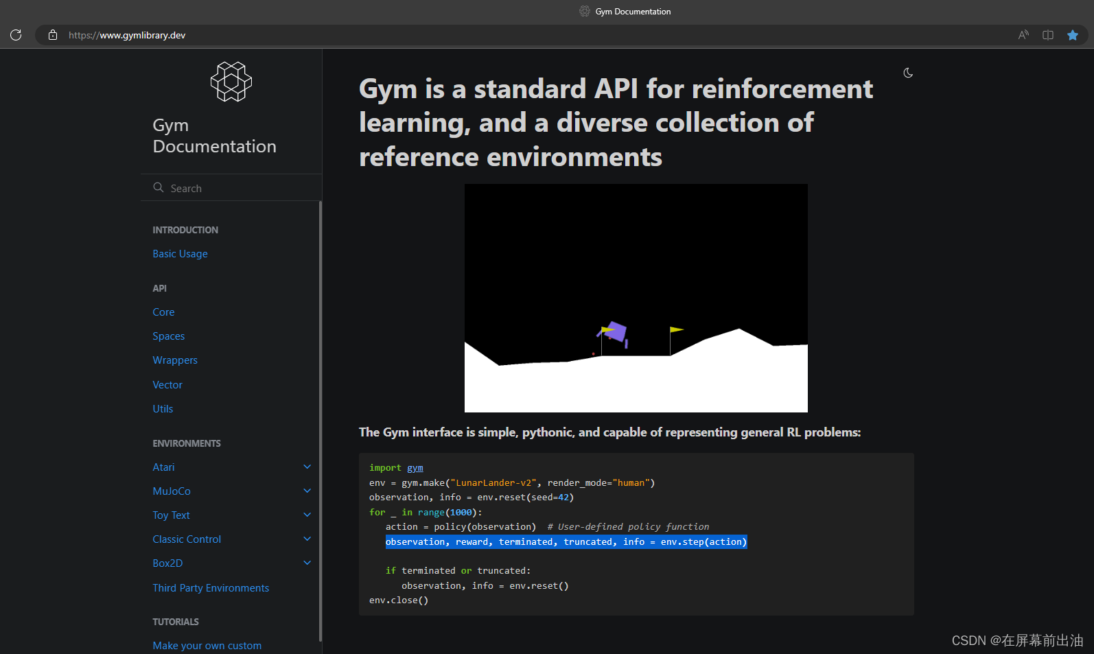Open the Core API page
Viewport: 1094px width, 654px height.
click(163, 312)
